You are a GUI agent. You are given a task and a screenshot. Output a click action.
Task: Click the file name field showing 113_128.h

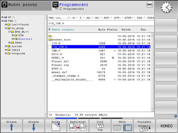tap(101, 23)
